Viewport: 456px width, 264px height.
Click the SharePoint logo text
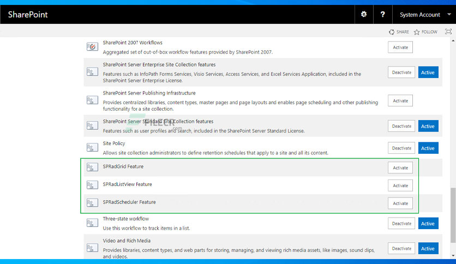pos(28,15)
